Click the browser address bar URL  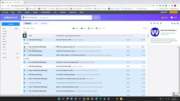(x=55, y=6)
